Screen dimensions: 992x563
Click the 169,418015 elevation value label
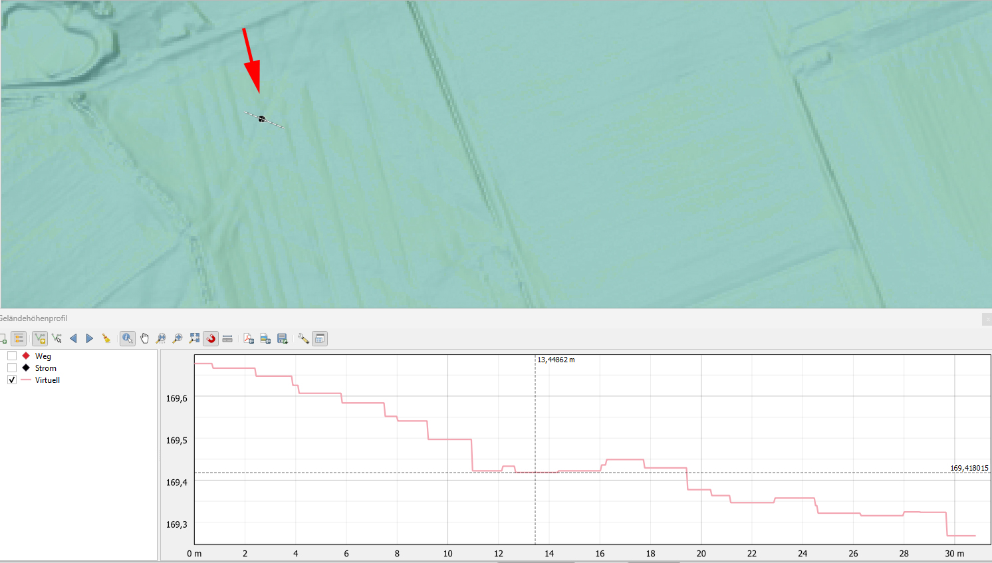click(x=969, y=468)
